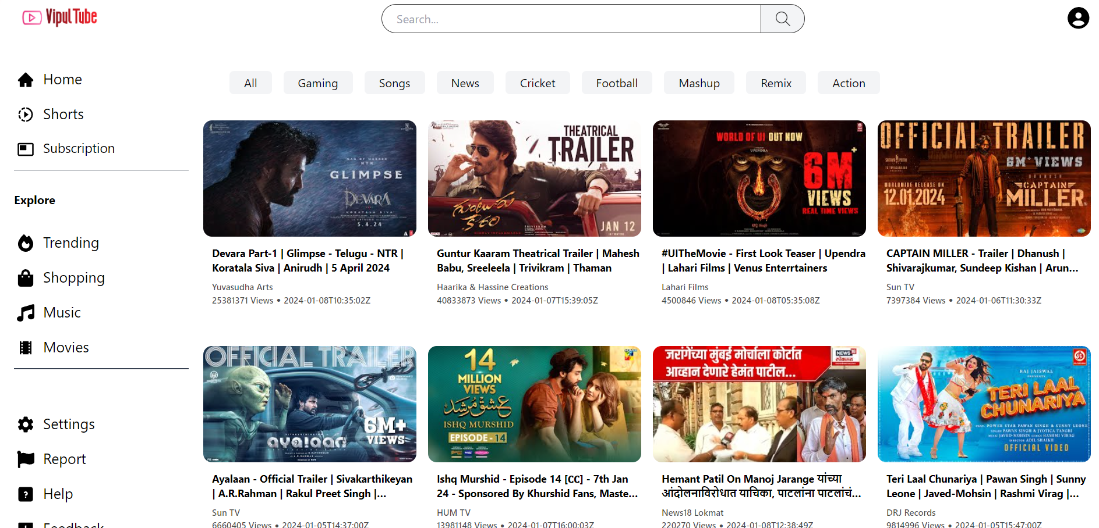Open Shorts from the sidebar
Screen dimensions: 1099x528
pos(63,115)
